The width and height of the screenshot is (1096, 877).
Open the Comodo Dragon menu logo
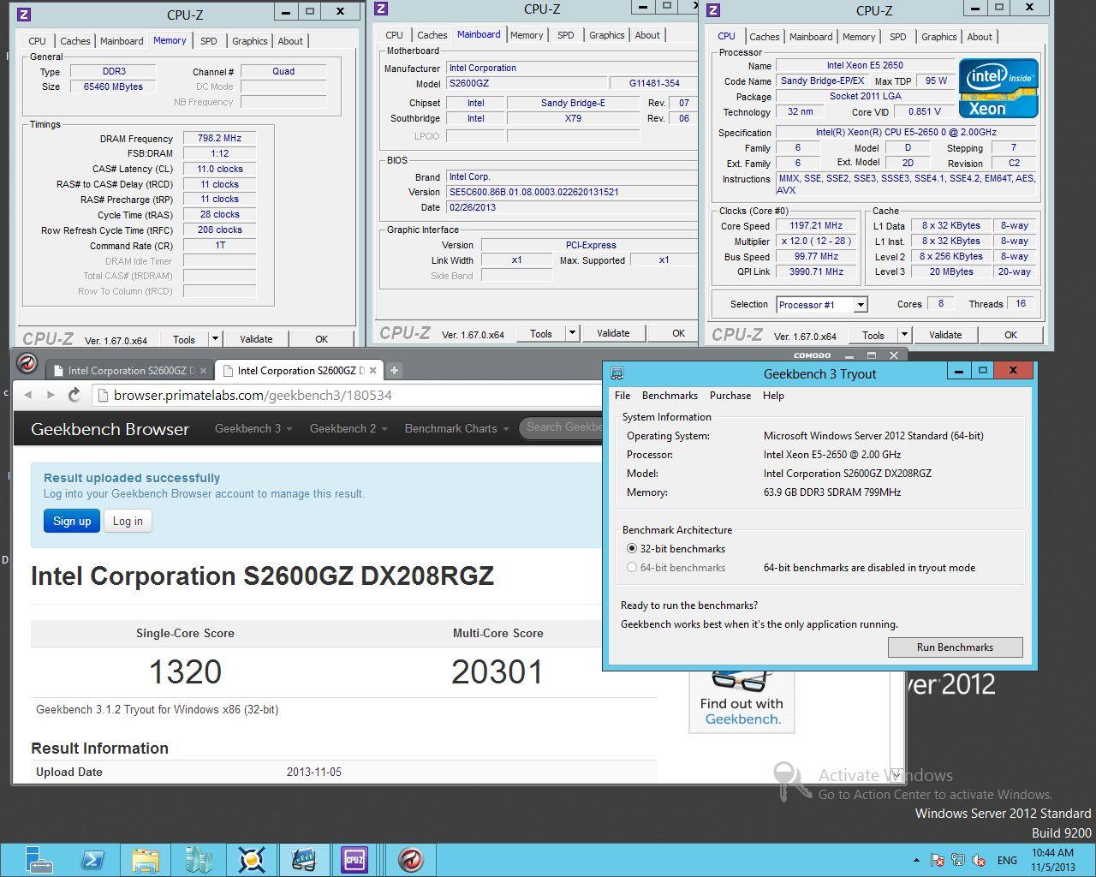[27, 364]
